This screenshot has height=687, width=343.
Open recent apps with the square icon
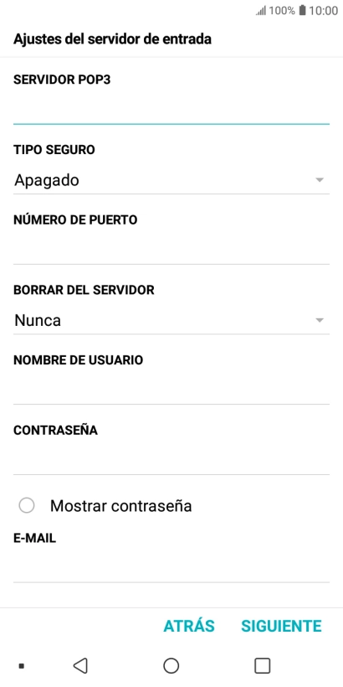pos(262,665)
